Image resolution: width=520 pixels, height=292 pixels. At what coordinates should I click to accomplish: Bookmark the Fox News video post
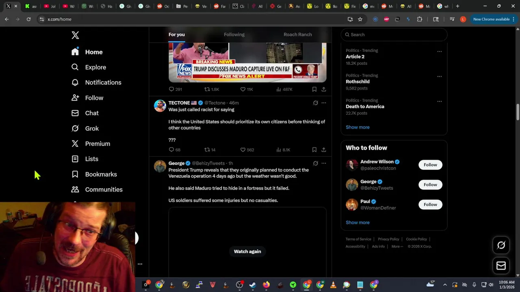tap(314, 89)
